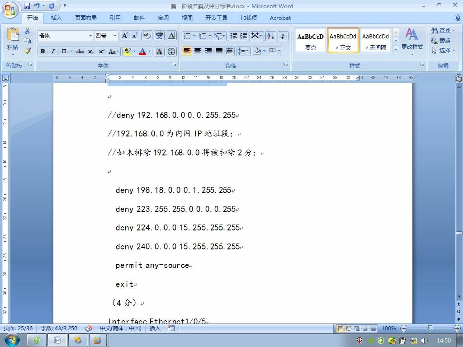Screen dimensions: 463x347
Task: Open the font dialog launcher in 字体 group
Action: 174,64
